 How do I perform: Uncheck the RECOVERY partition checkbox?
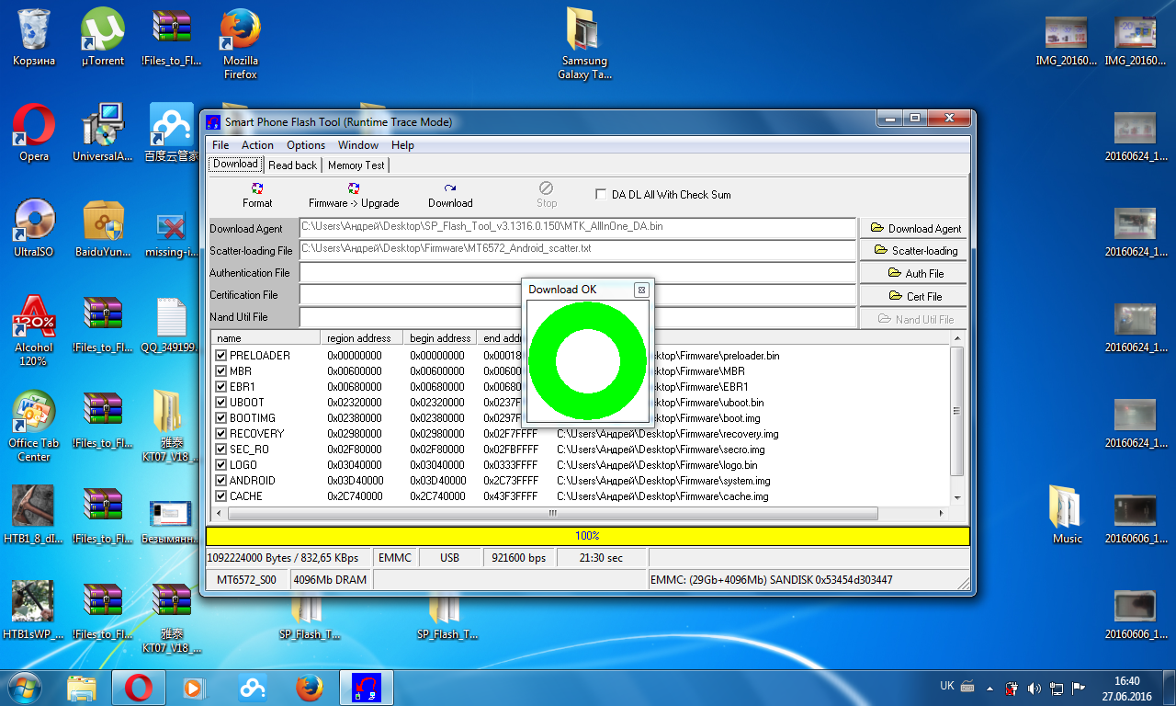220,434
